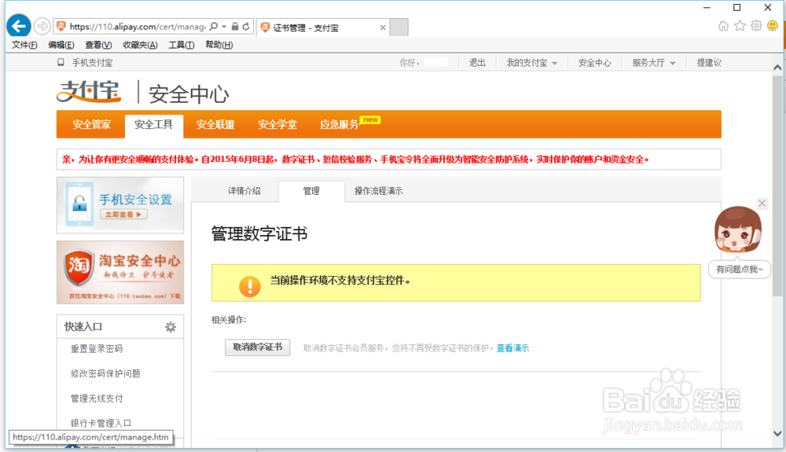786x452 pixels.
Task: Open 修改密码保护问题 quick link
Action: [105, 373]
